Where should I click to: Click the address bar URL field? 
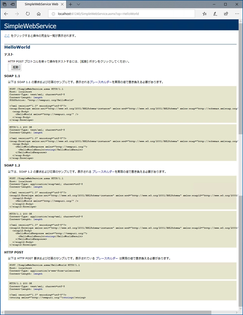121,14
